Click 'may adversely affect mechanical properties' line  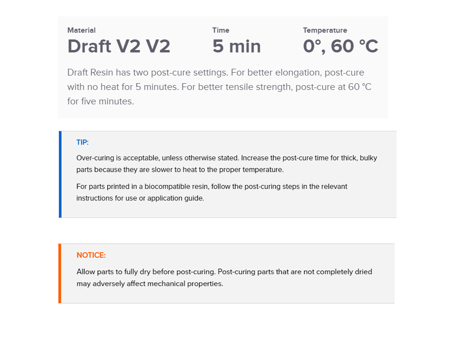pyautogui.click(x=150, y=284)
